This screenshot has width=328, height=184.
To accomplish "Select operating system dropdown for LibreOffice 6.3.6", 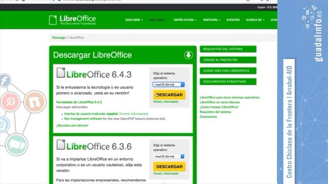I will coord(169,156).
